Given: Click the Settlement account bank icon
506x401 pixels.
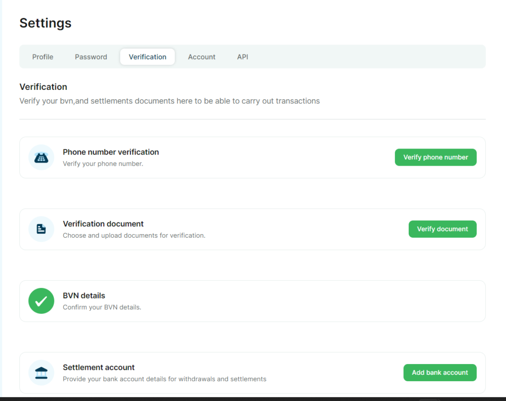Looking at the screenshot, I should click(41, 372).
